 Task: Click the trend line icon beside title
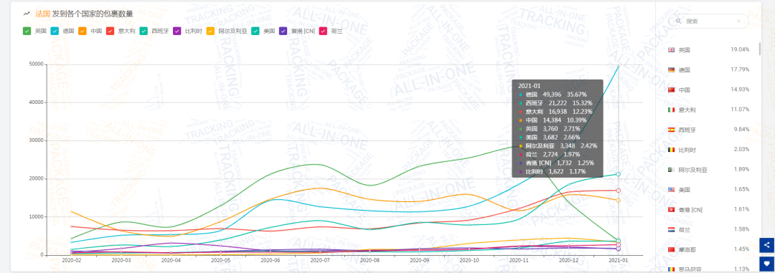pos(27,14)
